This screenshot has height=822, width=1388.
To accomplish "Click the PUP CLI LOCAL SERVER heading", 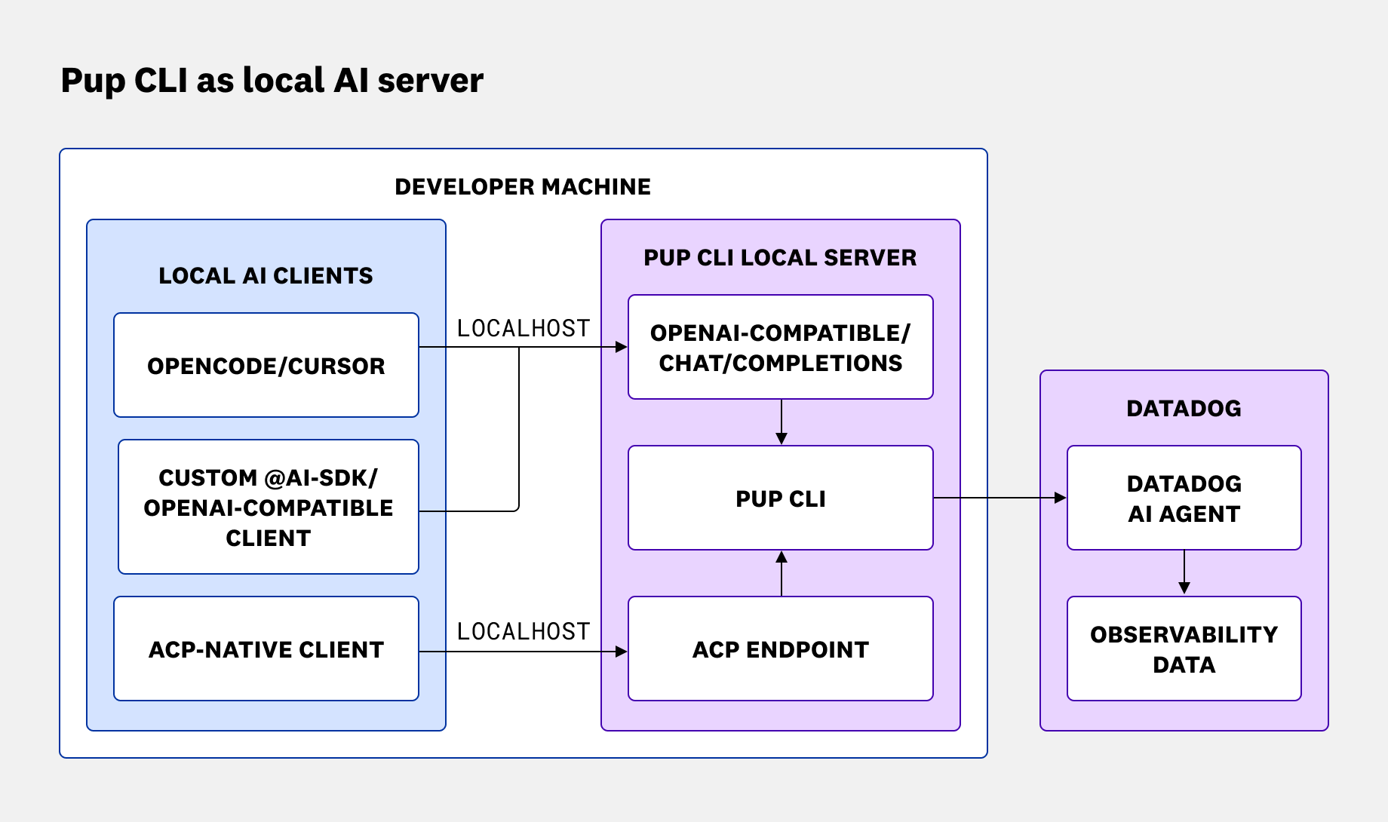I will click(780, 257).
